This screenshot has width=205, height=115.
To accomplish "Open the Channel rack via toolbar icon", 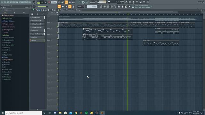I will [108, 6].
